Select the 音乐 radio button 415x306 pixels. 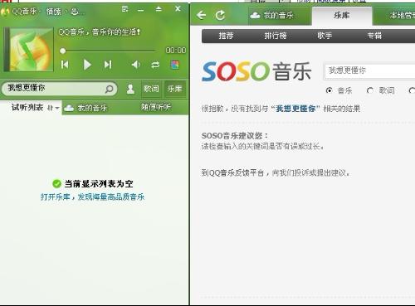coord(329,90)
